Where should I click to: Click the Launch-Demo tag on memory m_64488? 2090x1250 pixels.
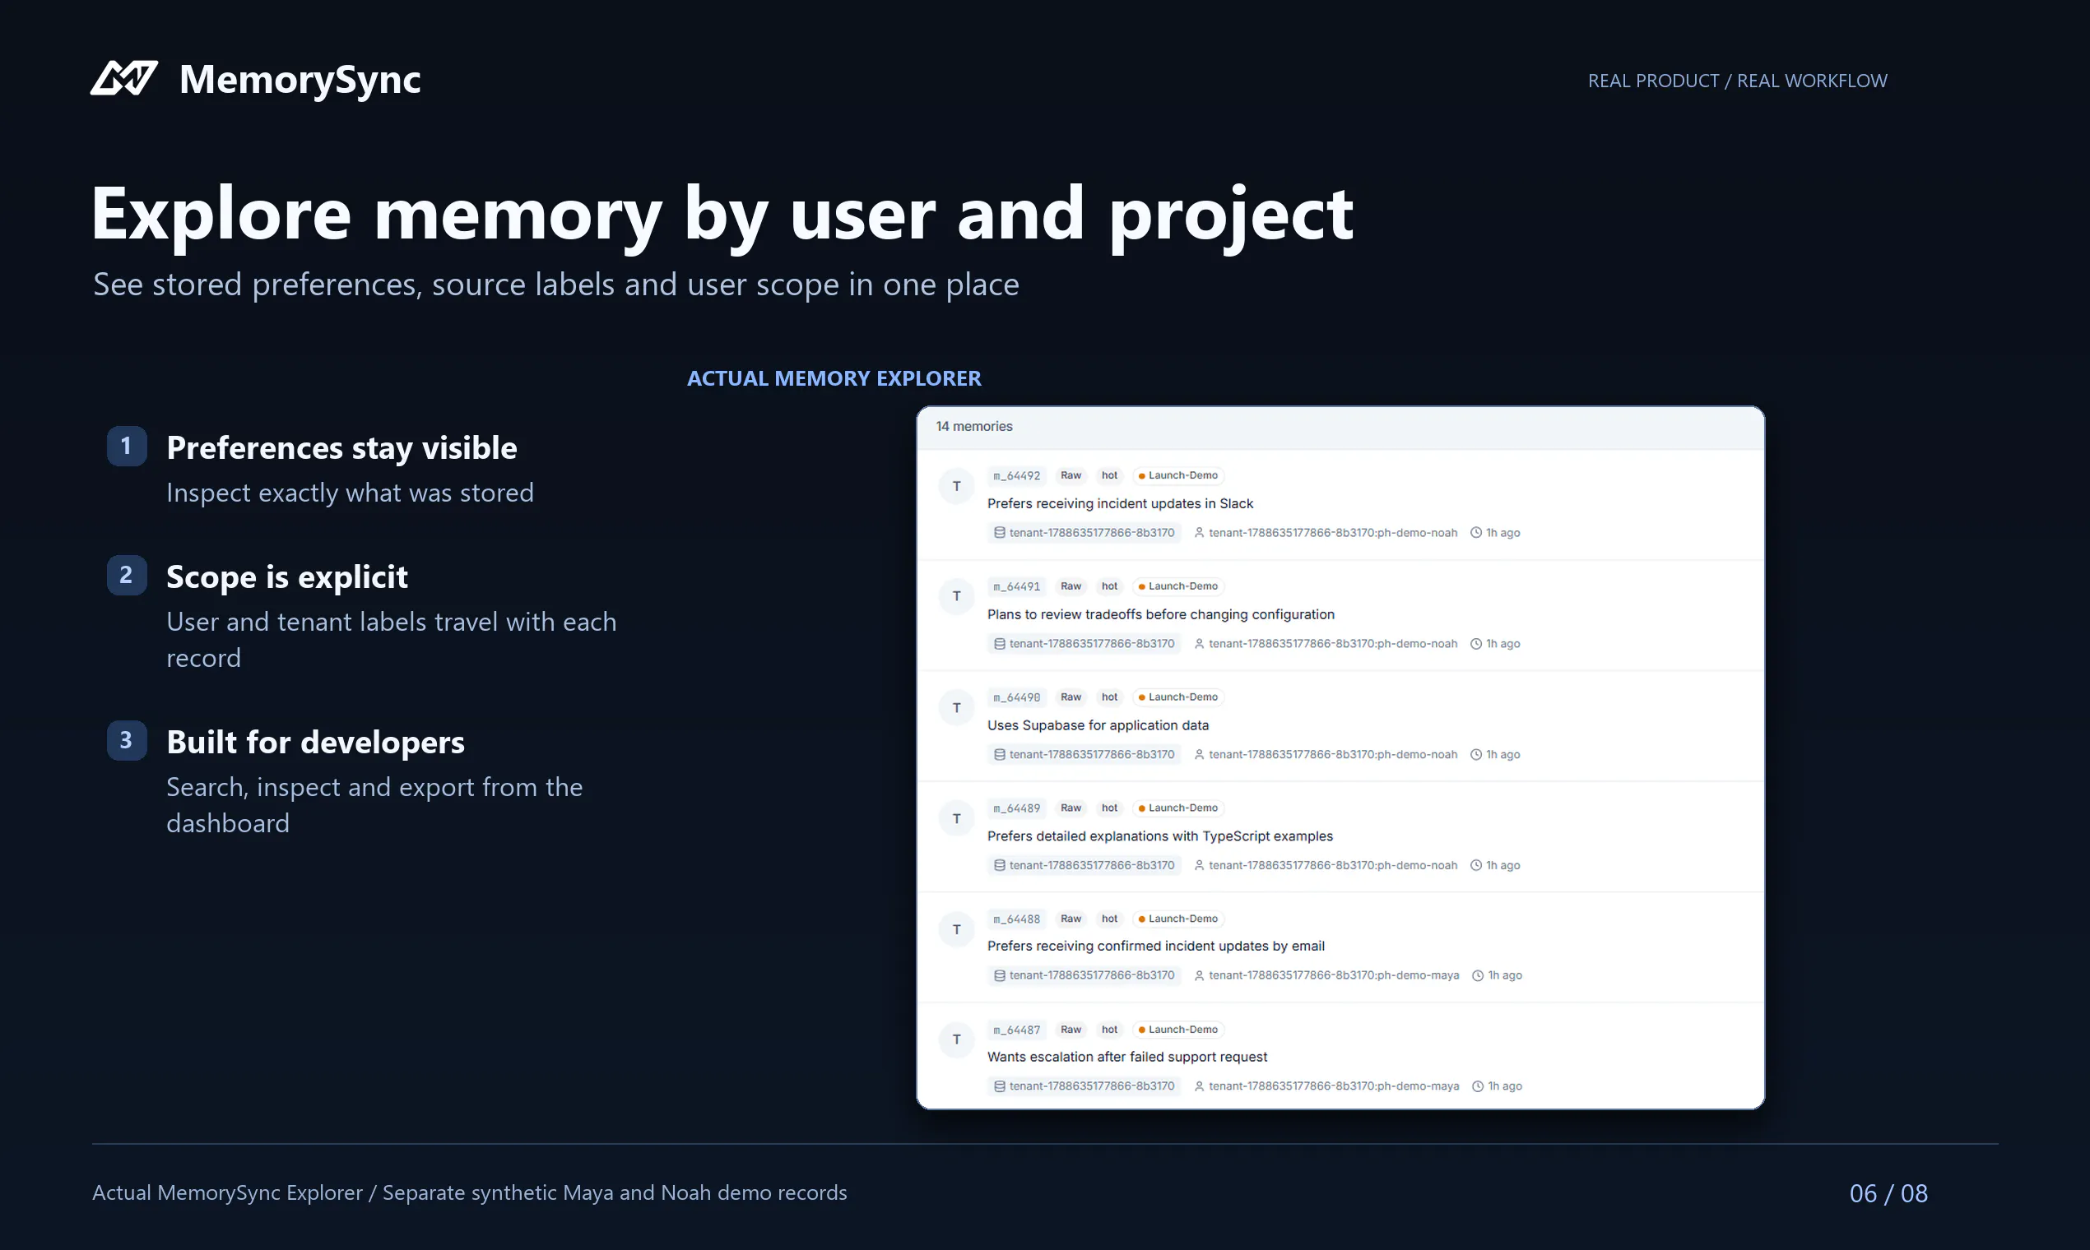[1178, 918]
